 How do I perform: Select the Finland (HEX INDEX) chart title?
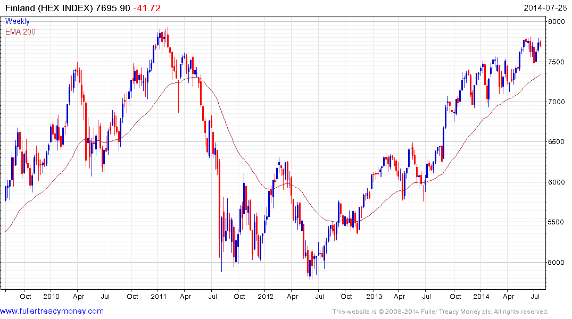pyautogui.click(x=49, y=8)
